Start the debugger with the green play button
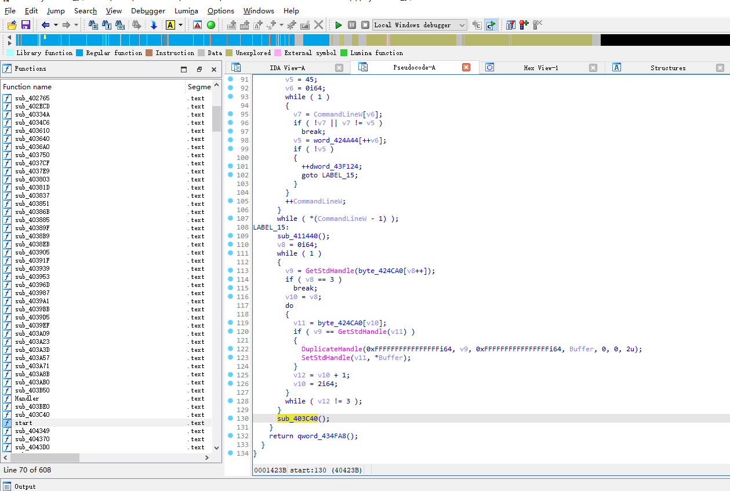This screenshot has height=491, width=730. pos(339,25)
